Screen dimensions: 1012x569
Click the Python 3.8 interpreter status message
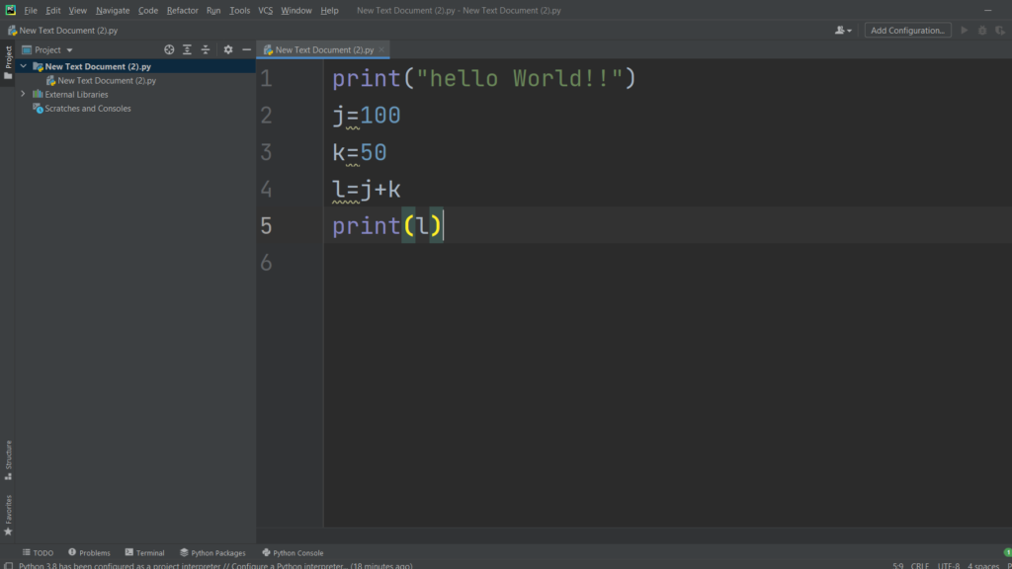tap(214, 566)
